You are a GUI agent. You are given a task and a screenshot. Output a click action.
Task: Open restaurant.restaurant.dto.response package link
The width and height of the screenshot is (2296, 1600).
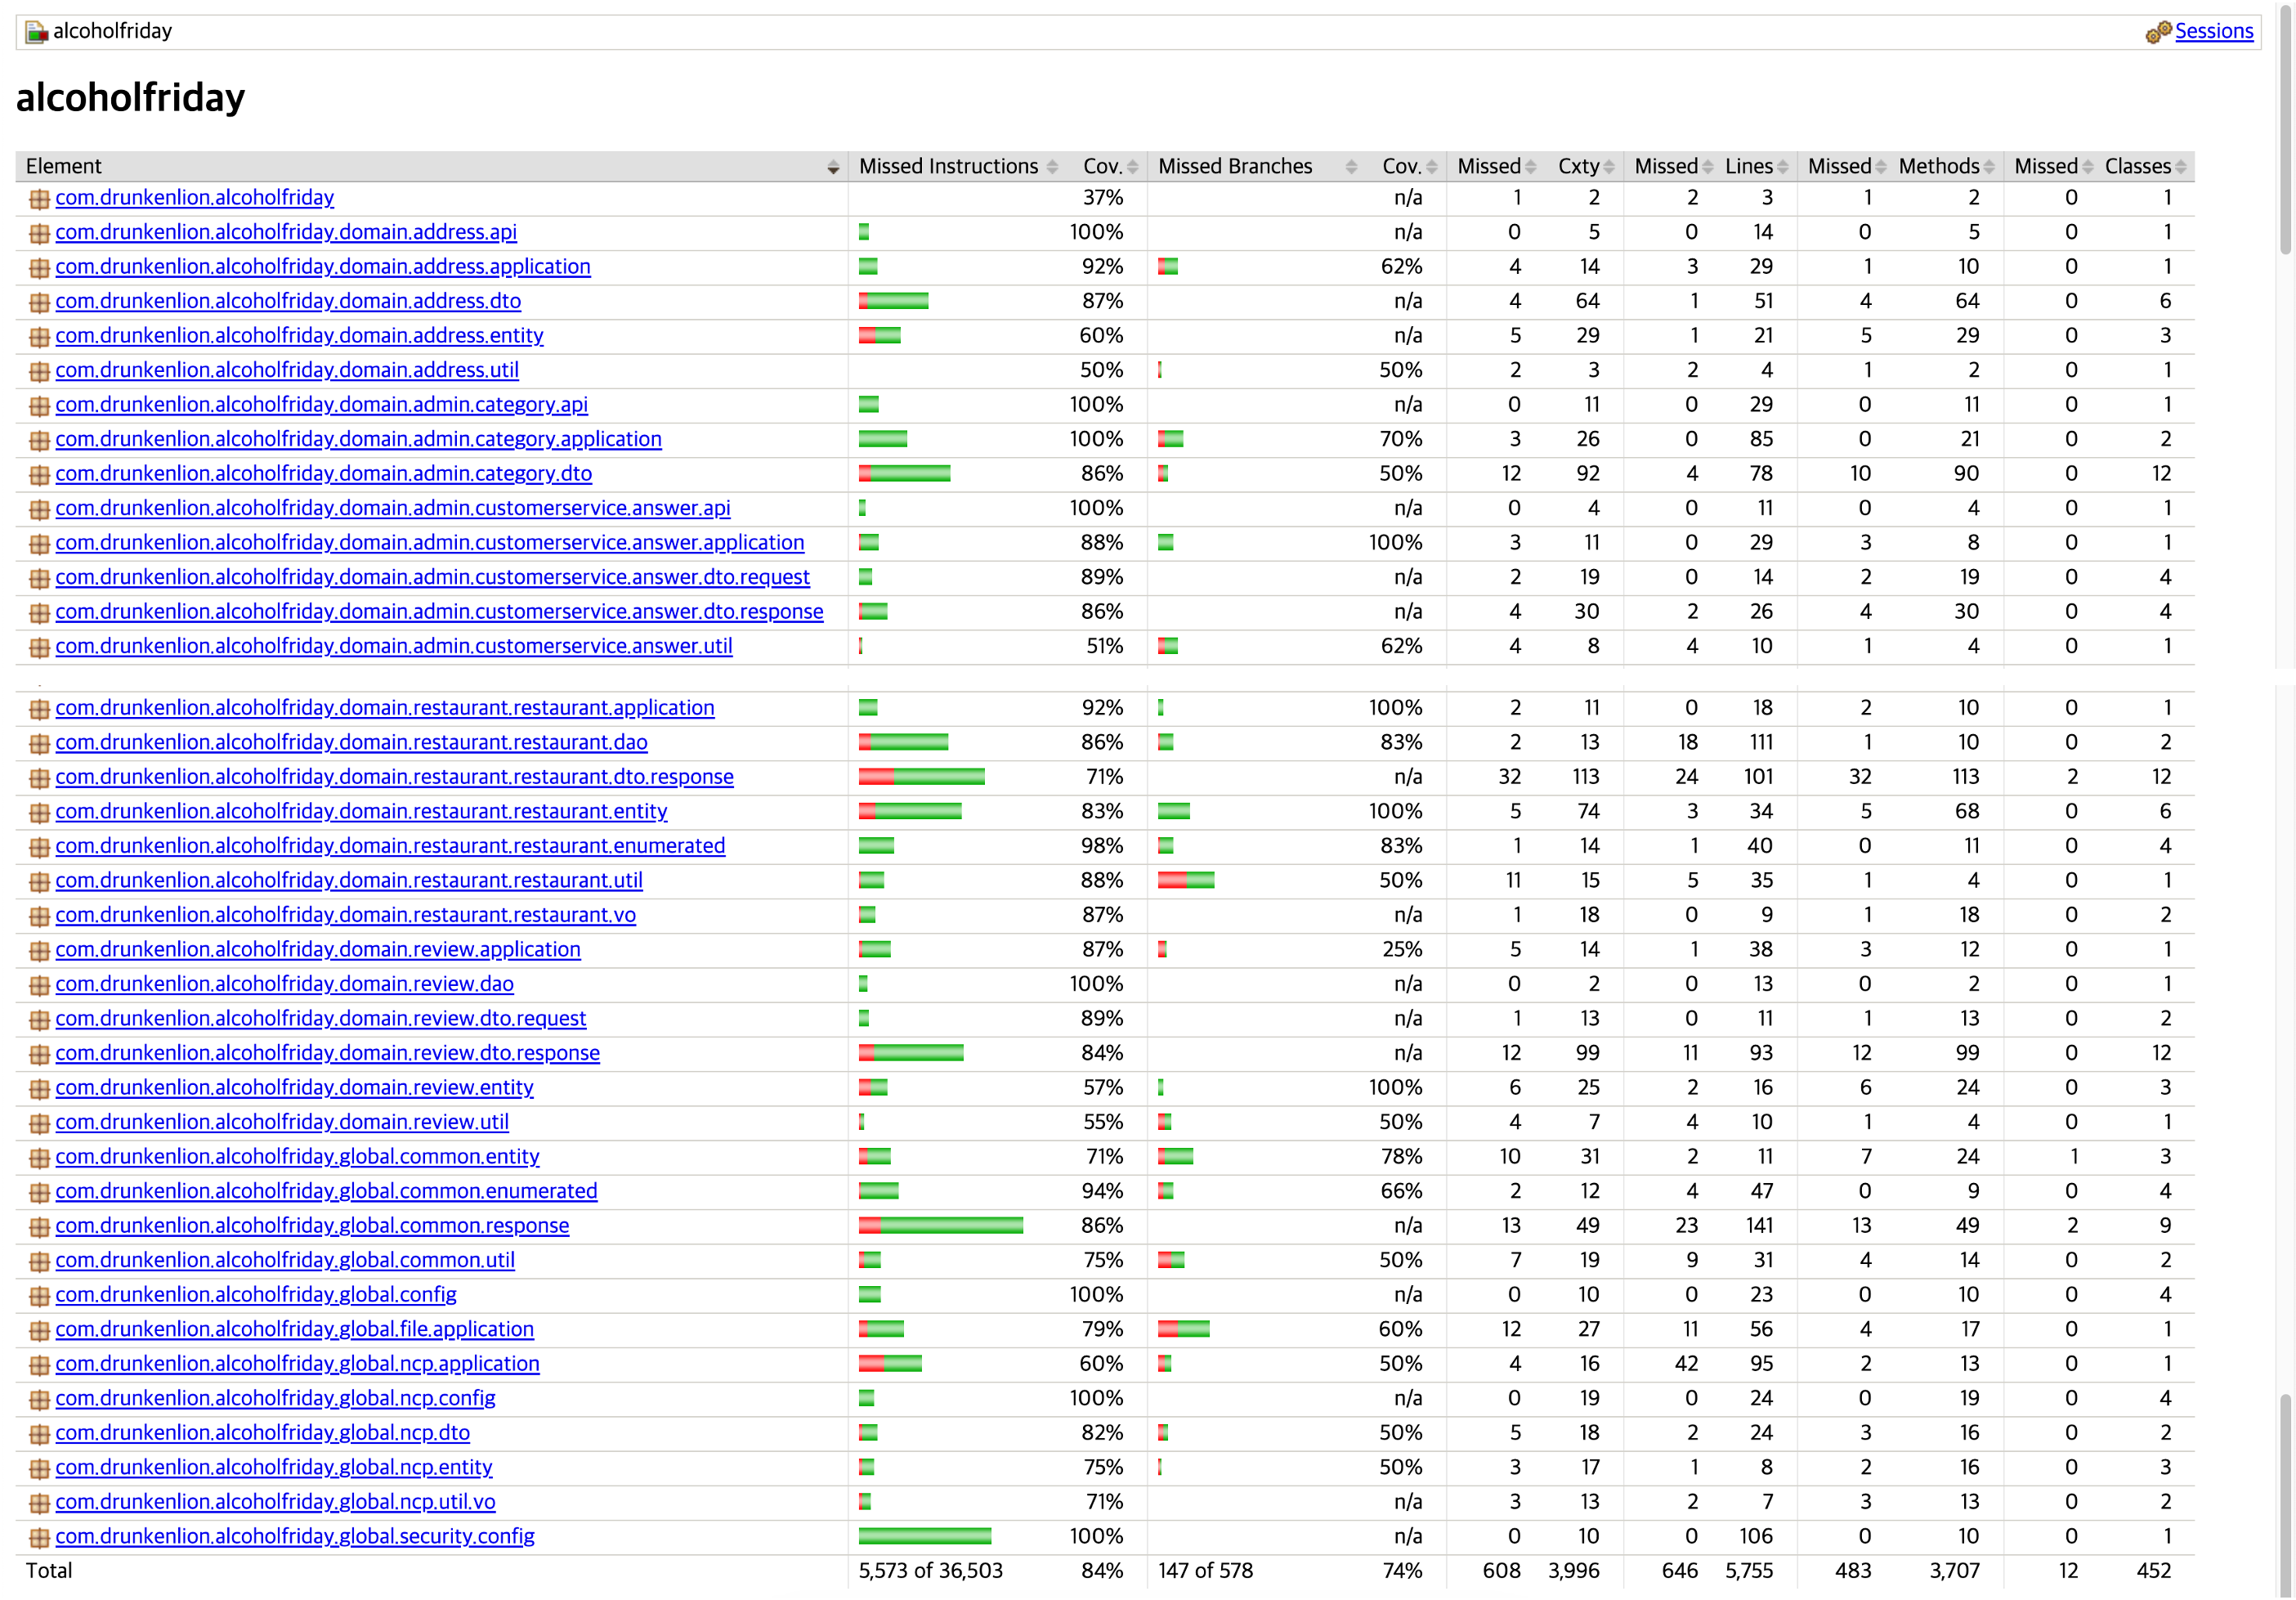pos(394,777)
